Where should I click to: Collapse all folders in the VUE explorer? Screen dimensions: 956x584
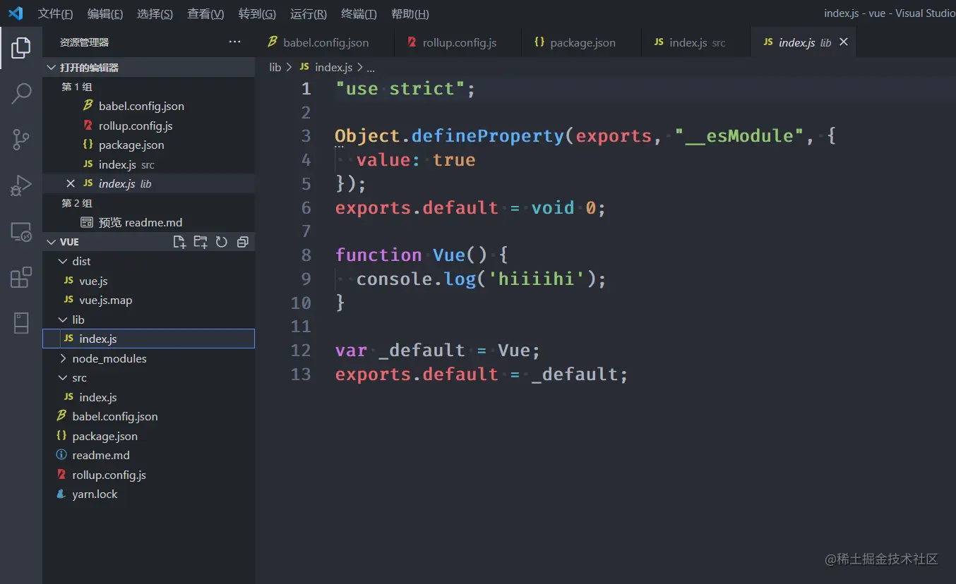click(242, 242)
